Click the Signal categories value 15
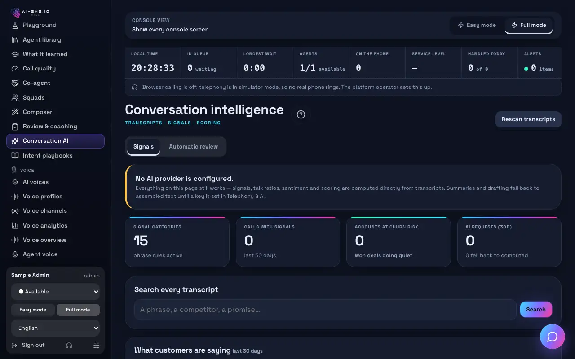 [x=141, y=241]
